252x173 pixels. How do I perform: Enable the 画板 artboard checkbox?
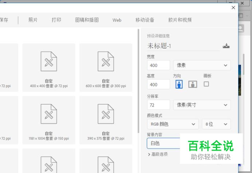click(x=206, y=84)
